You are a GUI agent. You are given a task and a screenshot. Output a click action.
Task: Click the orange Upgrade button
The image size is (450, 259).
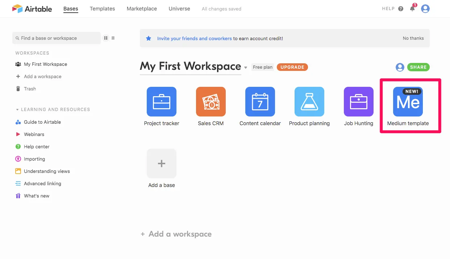point(292,67)
